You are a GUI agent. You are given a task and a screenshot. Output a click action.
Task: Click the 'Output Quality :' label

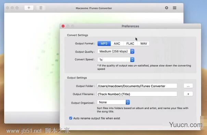(x=85, y=52)
